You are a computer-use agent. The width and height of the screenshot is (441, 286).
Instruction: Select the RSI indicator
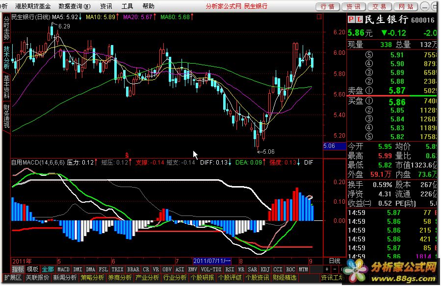(230, 269)
